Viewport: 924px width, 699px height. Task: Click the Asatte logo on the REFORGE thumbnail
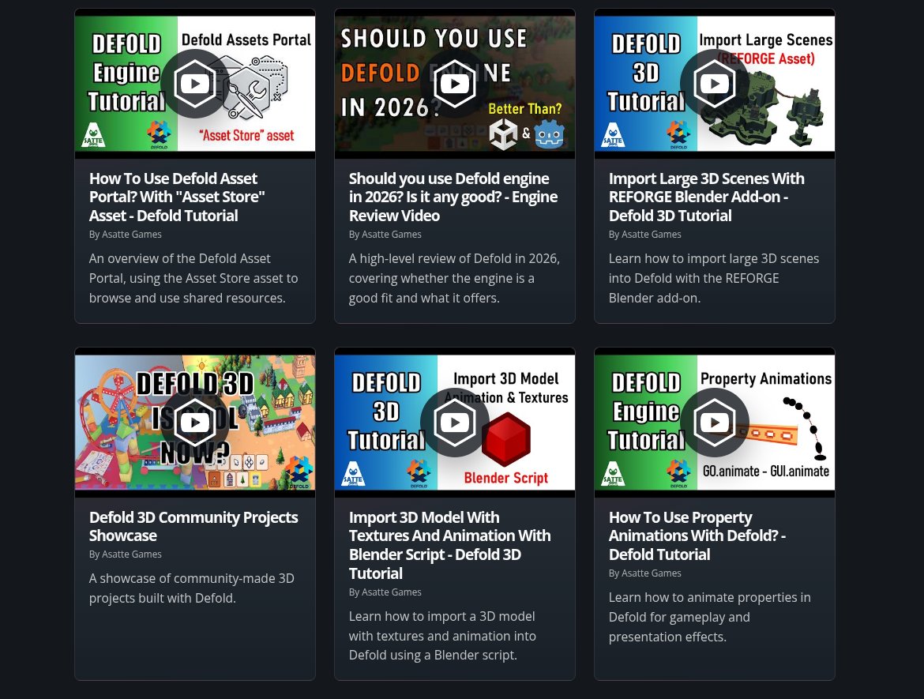(613, 135)
